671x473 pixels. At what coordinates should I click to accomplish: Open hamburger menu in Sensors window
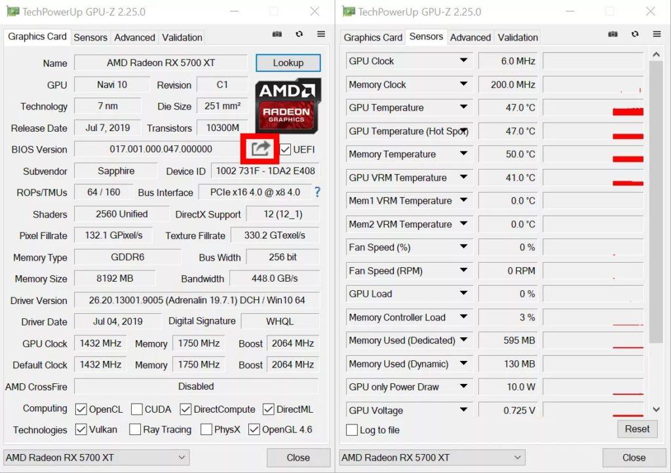[657, 34]
